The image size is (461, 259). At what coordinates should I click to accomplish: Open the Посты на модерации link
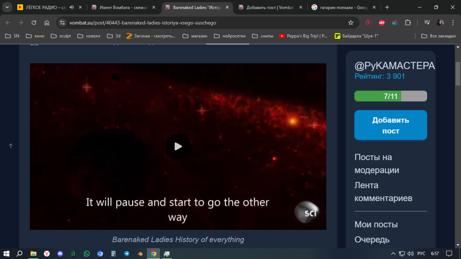coord(376,163)
